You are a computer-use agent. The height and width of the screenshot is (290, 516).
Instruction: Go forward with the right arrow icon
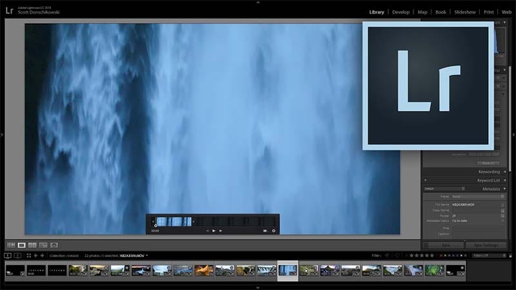coord(42,255)
